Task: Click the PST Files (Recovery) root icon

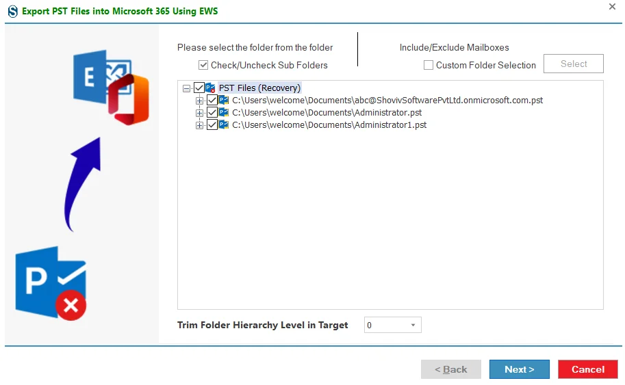Action: click(210, 88)
